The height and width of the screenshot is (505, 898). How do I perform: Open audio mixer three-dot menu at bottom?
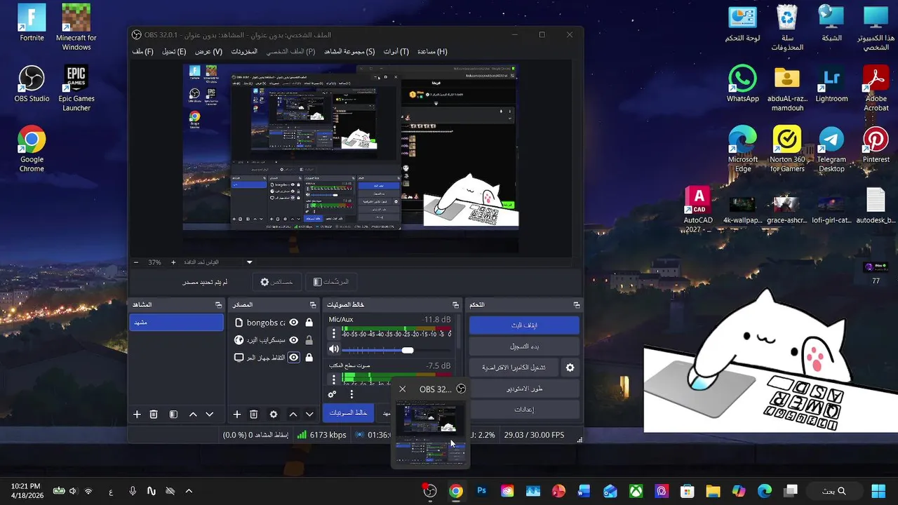[351, 395]
